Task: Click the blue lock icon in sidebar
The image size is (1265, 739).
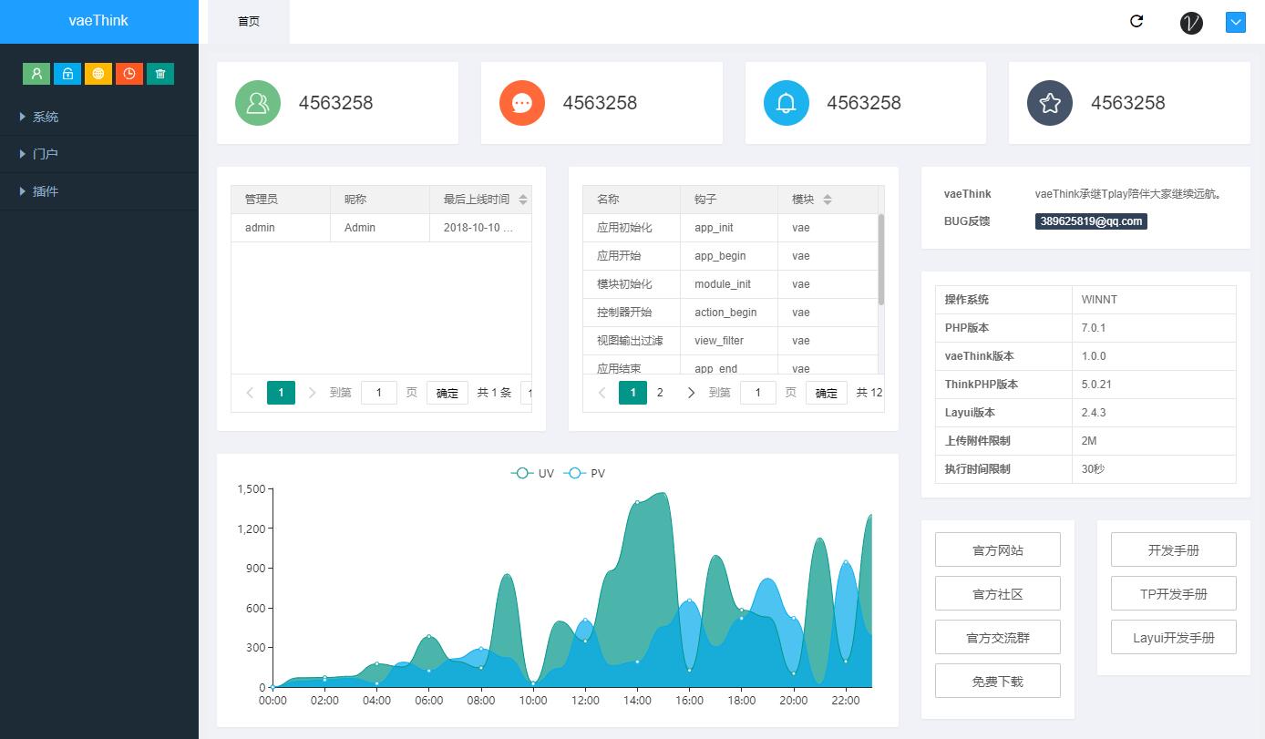Action: [x=67, y=74]
